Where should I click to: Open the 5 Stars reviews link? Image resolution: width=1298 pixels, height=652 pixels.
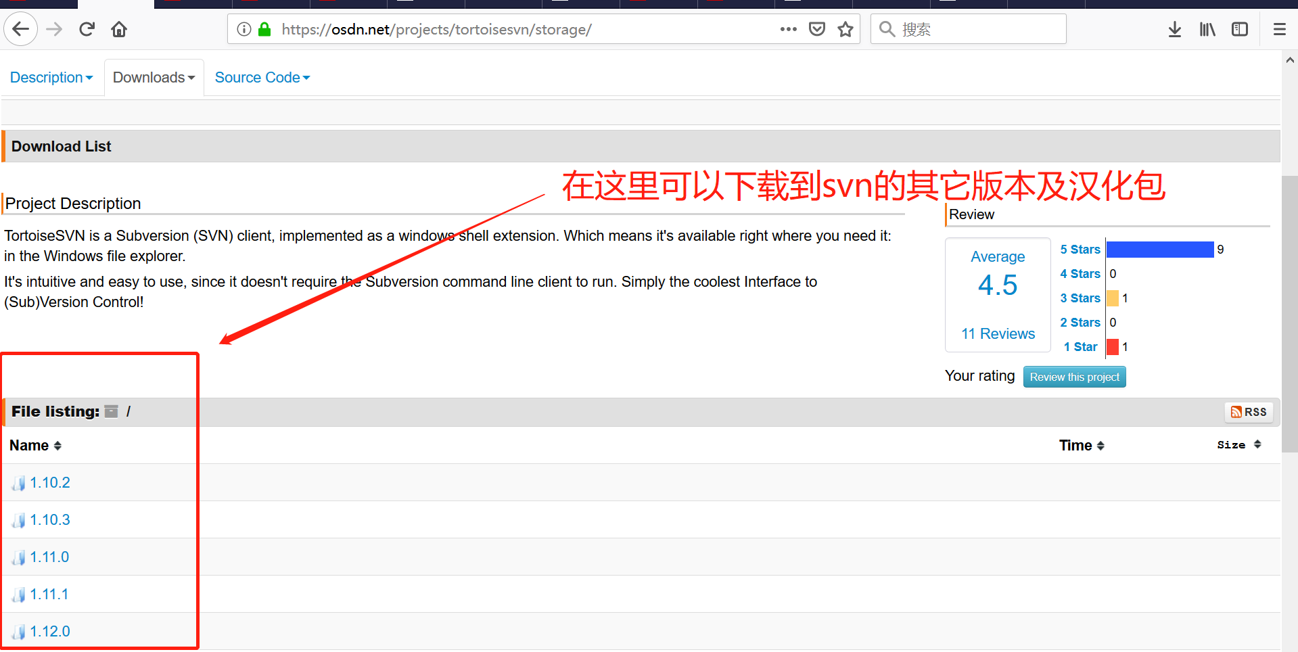pyautogui.click(x=1080, y=250)
